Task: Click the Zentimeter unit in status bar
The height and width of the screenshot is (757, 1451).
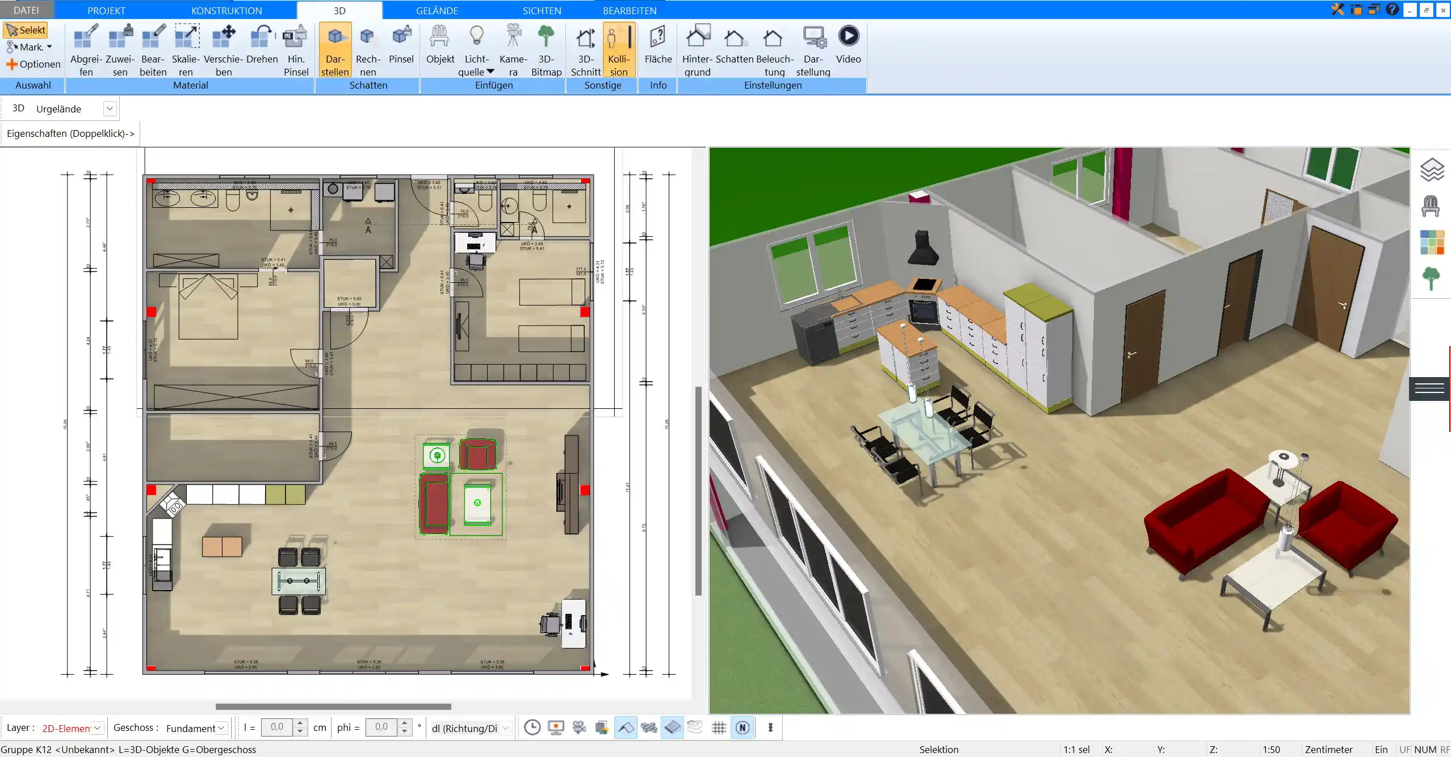Action: [x=1328, y=750]
